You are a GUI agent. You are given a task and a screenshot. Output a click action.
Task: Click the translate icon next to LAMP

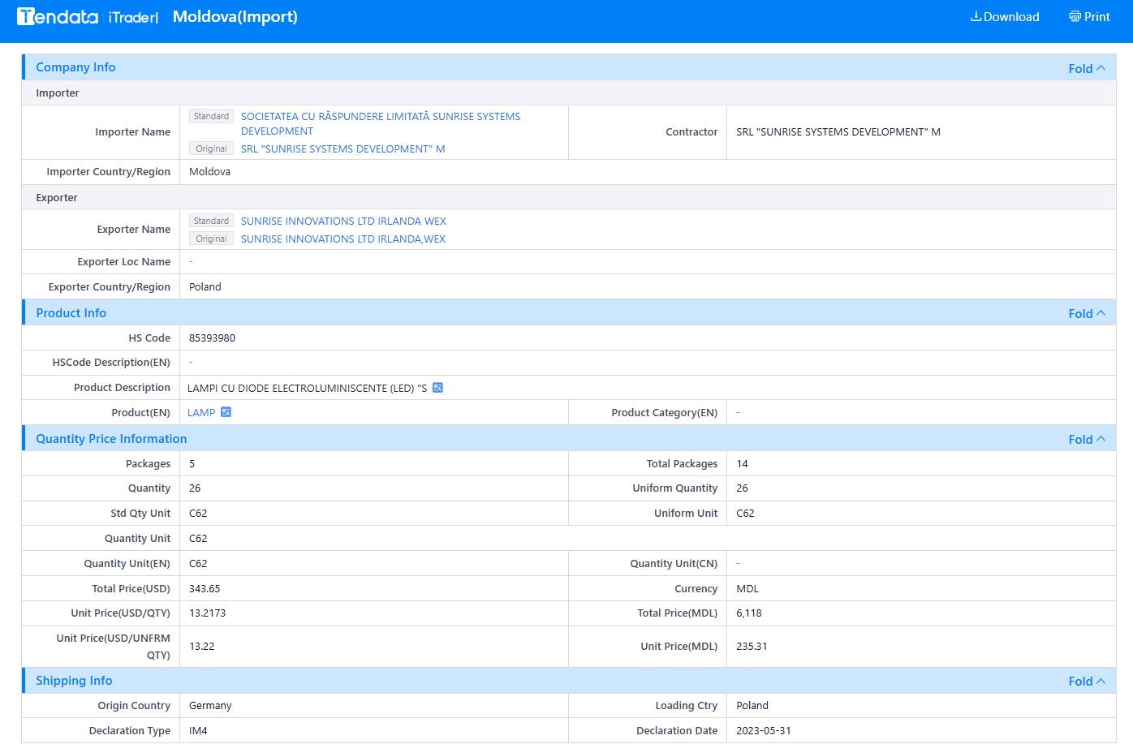(x=226, y=412)
